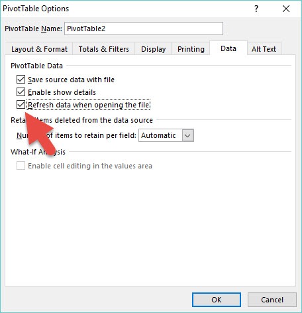This screenshot has width=302, height=313.
Task: Disable Refresh data when opening the file
Action: click(x=21, y=105)
